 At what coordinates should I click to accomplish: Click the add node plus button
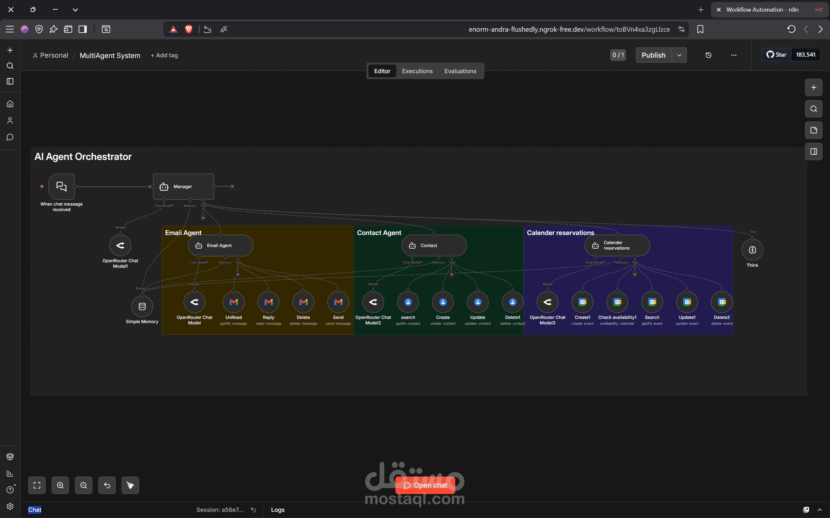click(x=813, y=87)
